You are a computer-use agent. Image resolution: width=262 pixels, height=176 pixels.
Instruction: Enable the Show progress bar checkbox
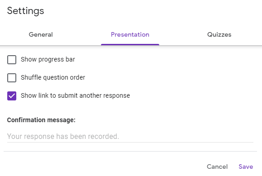[x=12, y=60]
